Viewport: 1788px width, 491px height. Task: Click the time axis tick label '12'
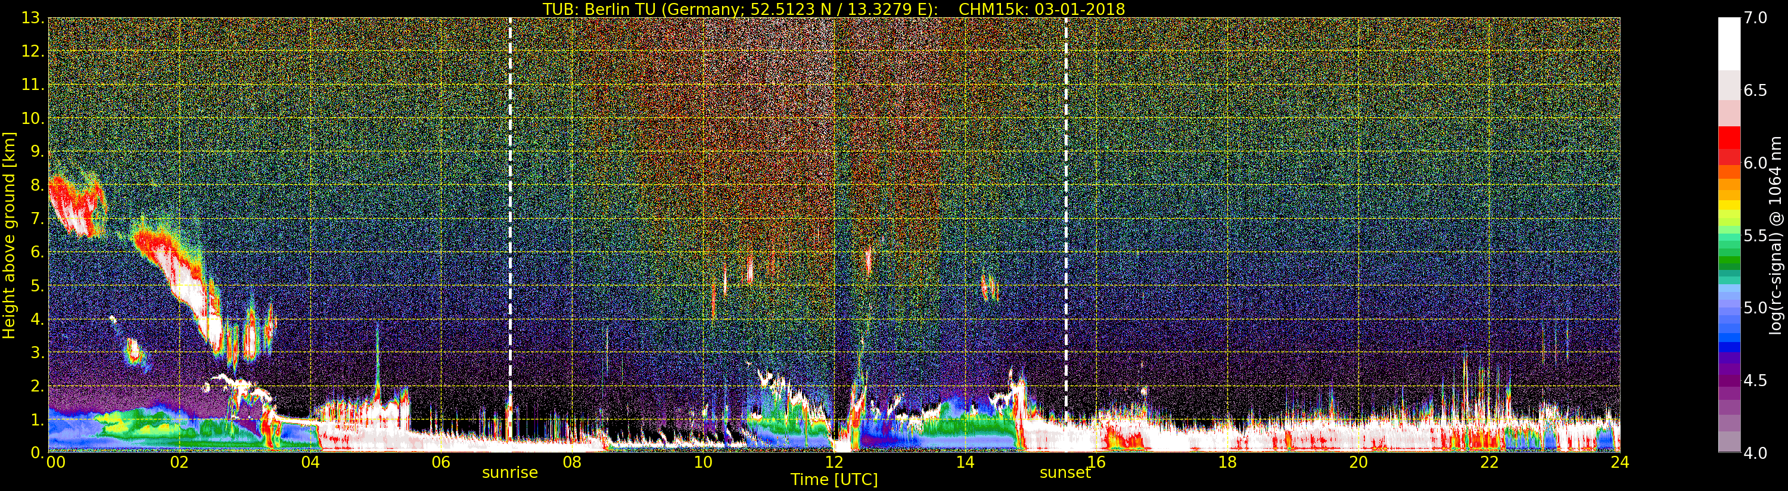point(834,462)
